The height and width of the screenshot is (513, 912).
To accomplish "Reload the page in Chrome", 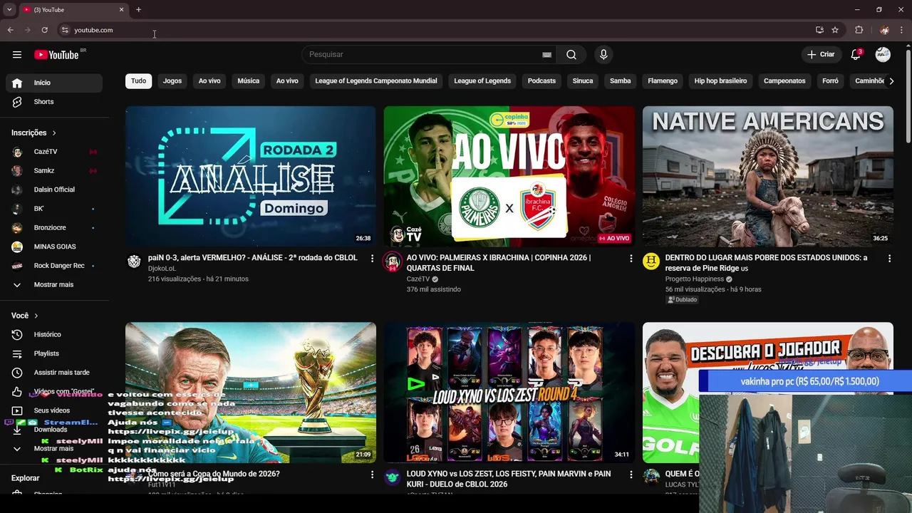I will (x=44, y=30).
